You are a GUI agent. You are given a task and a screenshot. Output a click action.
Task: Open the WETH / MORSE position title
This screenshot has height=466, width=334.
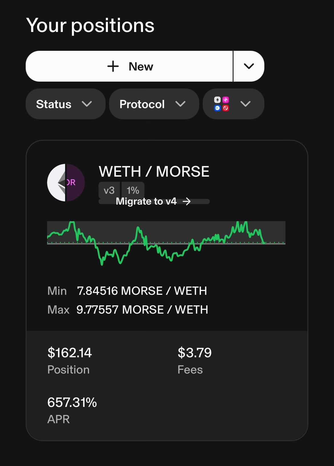click(154, 172)
